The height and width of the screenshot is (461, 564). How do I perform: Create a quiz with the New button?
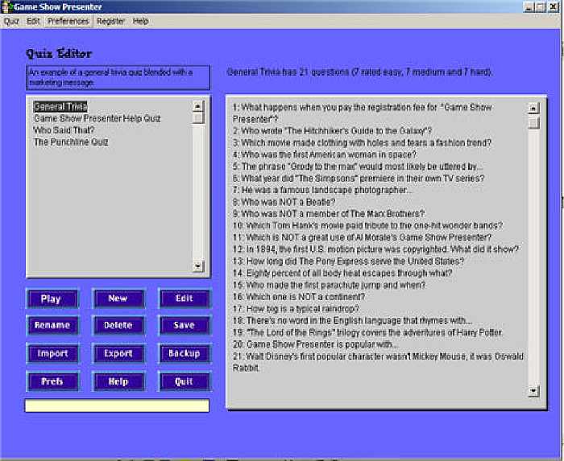coord(118,298)
